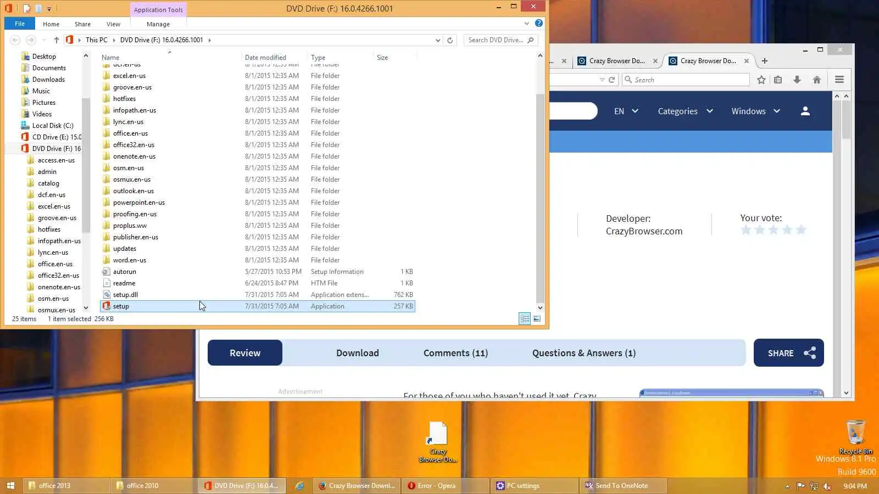Image resolution: width=879 pixels, height=494 pixels.
Task: Open Questions & Answers (1) tab
Action: coord(584,353)
